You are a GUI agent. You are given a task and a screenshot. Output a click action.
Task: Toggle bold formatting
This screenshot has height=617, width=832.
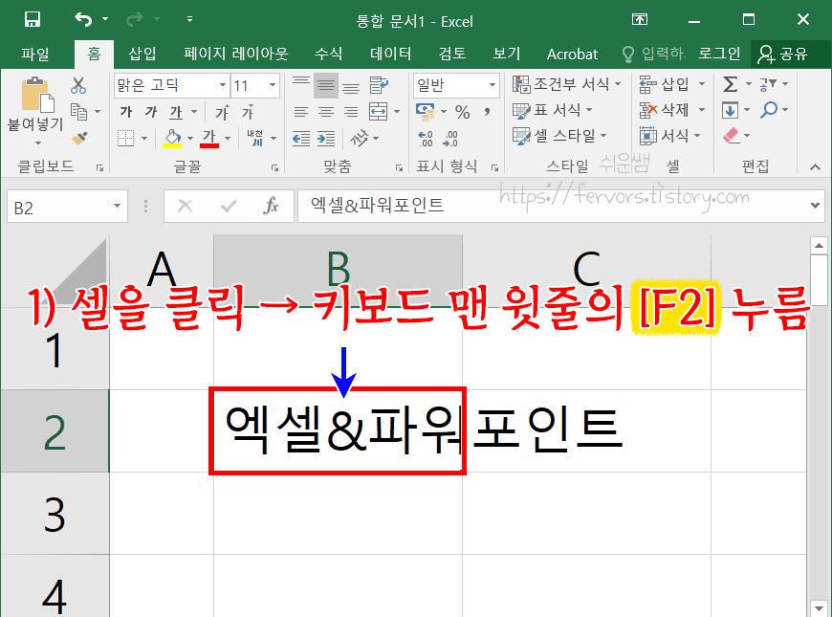(125, 112)
